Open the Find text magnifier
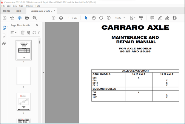The height and width of the screenshot is (124, 185). (35, 18)
